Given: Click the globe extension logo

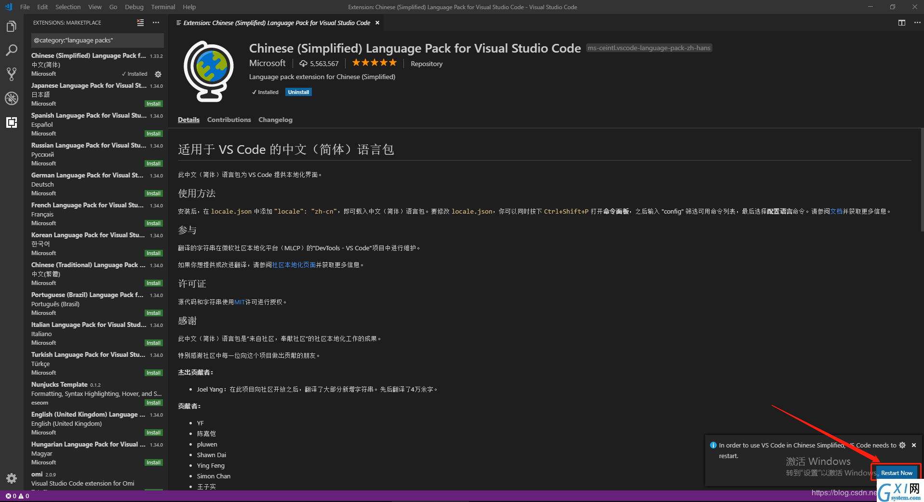Looking at the screenshot, I should (x=209, y=71).
